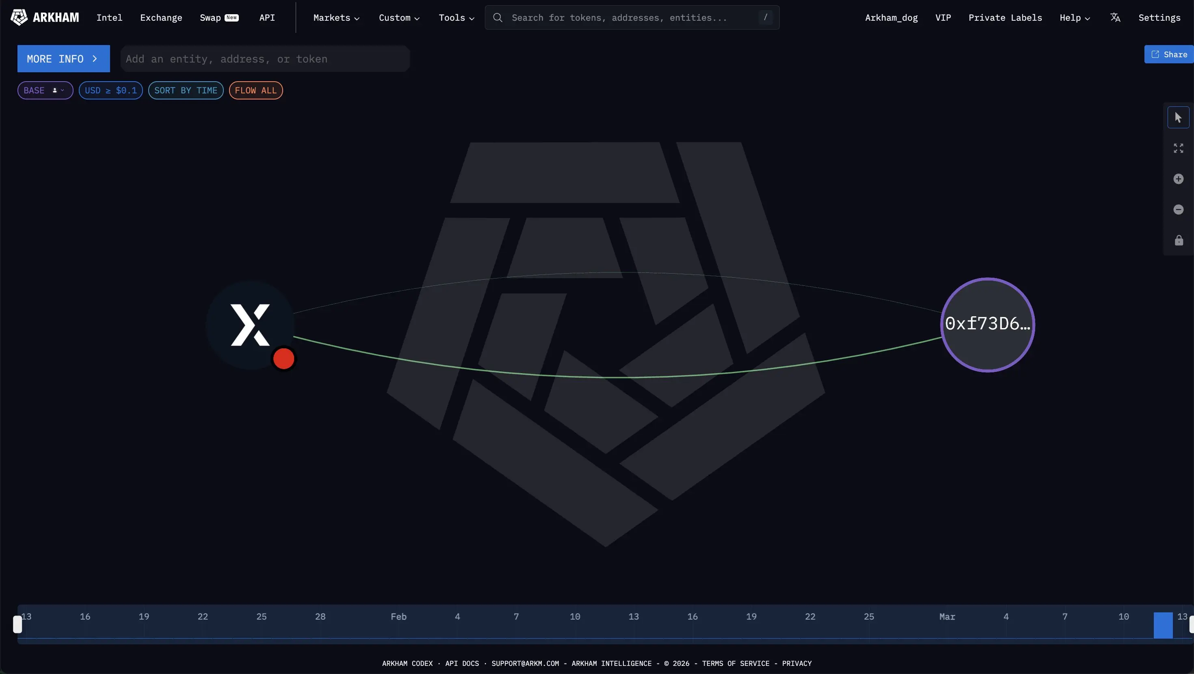Open the Exchange menu item
This screenshot has height=674, width=1194.
(x=161, y=17)
